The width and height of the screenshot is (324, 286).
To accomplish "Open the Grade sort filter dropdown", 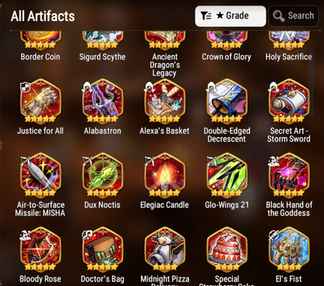I will pyautogui.click(x=231, y=16).
